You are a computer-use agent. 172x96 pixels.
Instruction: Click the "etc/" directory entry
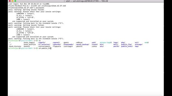102,46
